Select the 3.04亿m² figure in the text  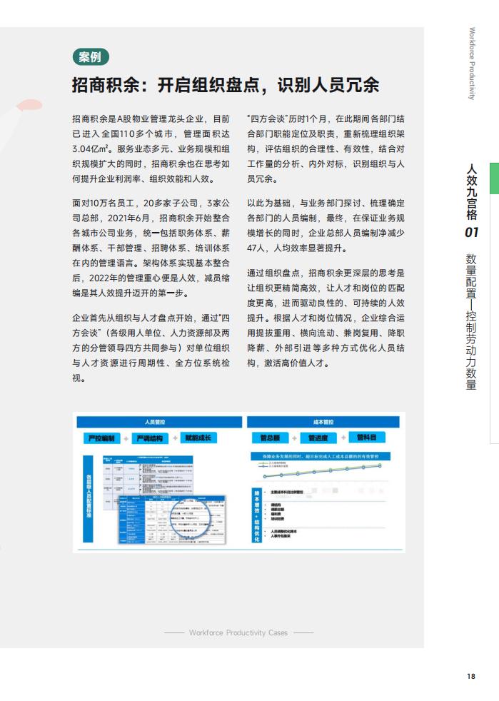90,149
